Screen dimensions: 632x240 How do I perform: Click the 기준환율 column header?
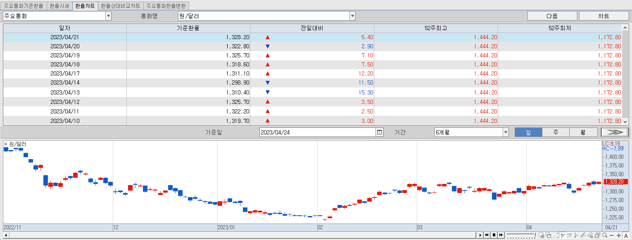click(x=188, y=28)
